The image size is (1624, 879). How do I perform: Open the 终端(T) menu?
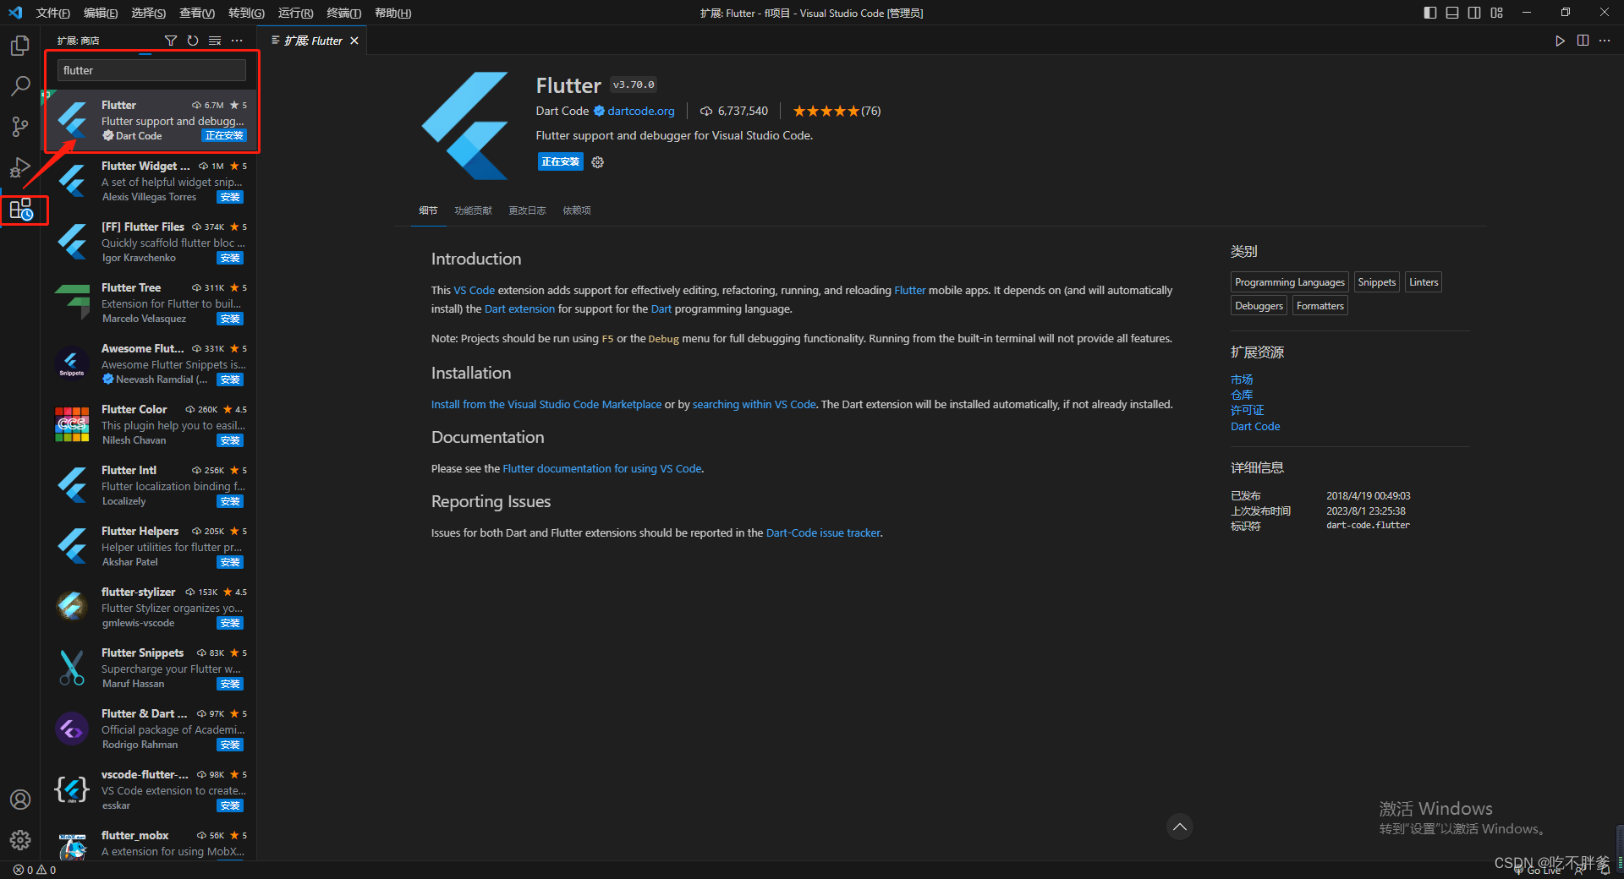point(344,13)
